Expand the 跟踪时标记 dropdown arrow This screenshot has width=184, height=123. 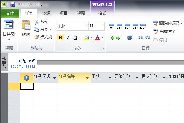pos(181,23)
